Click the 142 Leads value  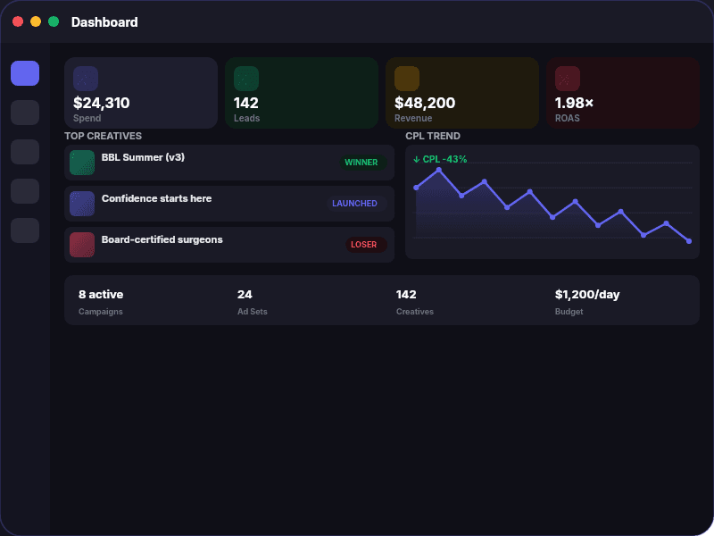[x=246, y=103]
